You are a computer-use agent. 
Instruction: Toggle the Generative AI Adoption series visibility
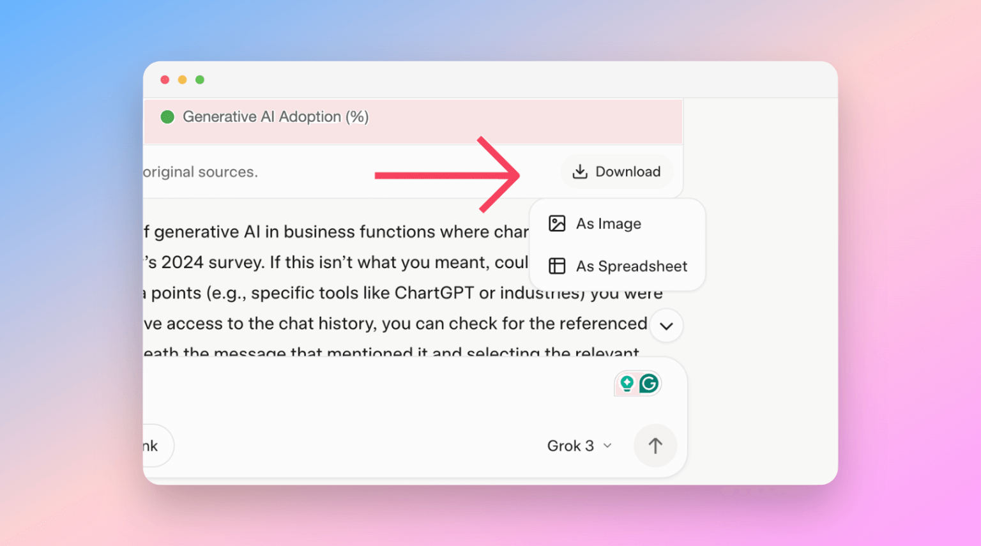click(265, 116)
